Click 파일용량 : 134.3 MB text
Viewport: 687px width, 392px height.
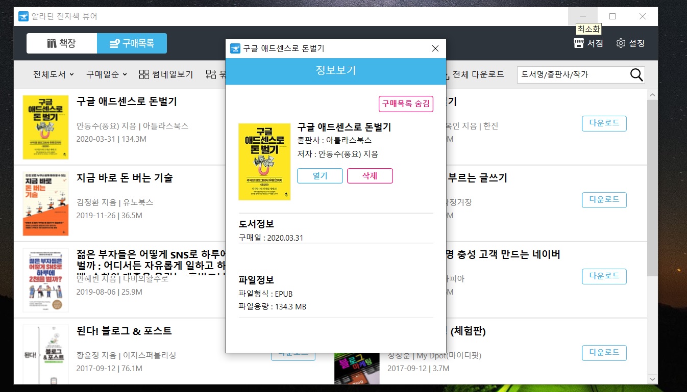point(272,306)
